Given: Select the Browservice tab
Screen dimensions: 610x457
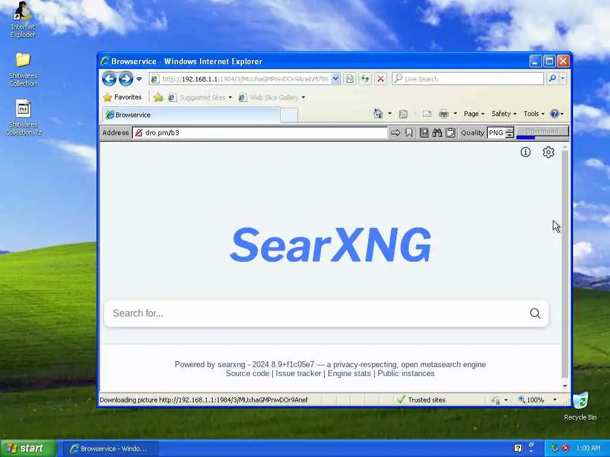Looking at the screenshot, I should [x=191, y=115].
